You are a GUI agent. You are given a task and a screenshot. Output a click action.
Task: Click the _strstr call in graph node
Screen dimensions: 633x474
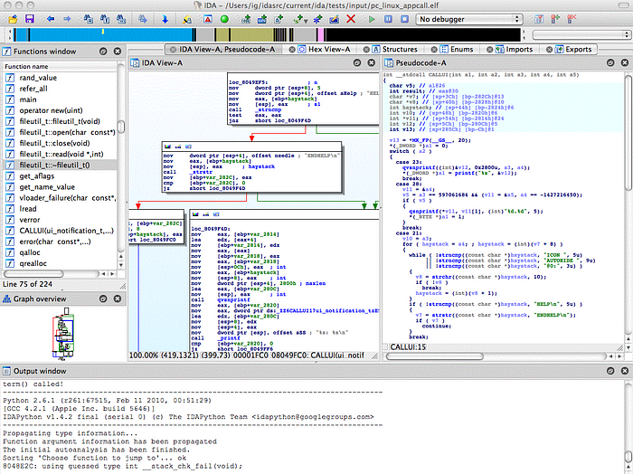coord(201,172)
